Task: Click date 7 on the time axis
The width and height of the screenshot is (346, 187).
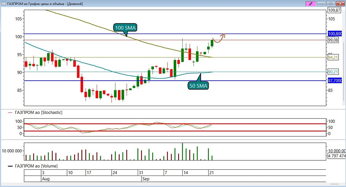Action: [x=166, y=173]
